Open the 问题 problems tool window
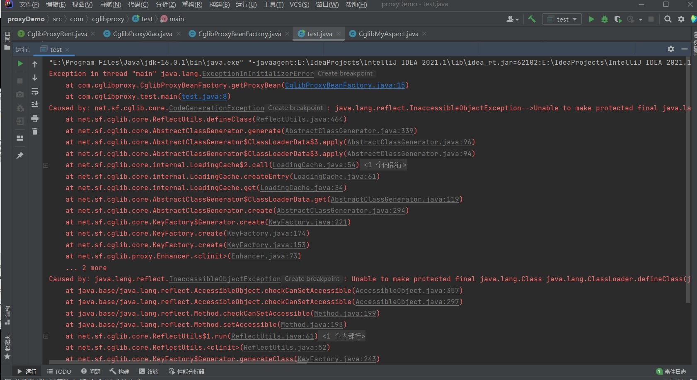 [x=91, y=371]
